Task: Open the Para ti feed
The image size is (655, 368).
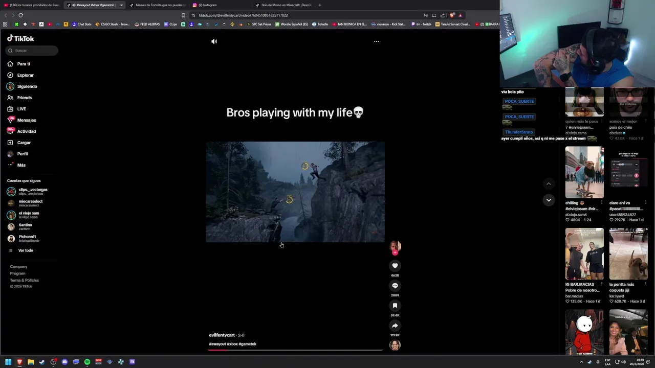Action: pos(24,64)
